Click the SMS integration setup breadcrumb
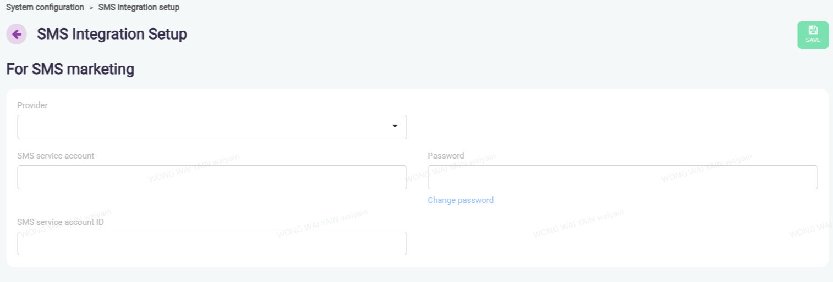 click(139, 8)
